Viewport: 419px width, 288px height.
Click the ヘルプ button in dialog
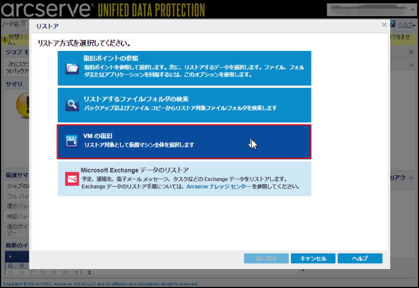[x=360, y=258]
